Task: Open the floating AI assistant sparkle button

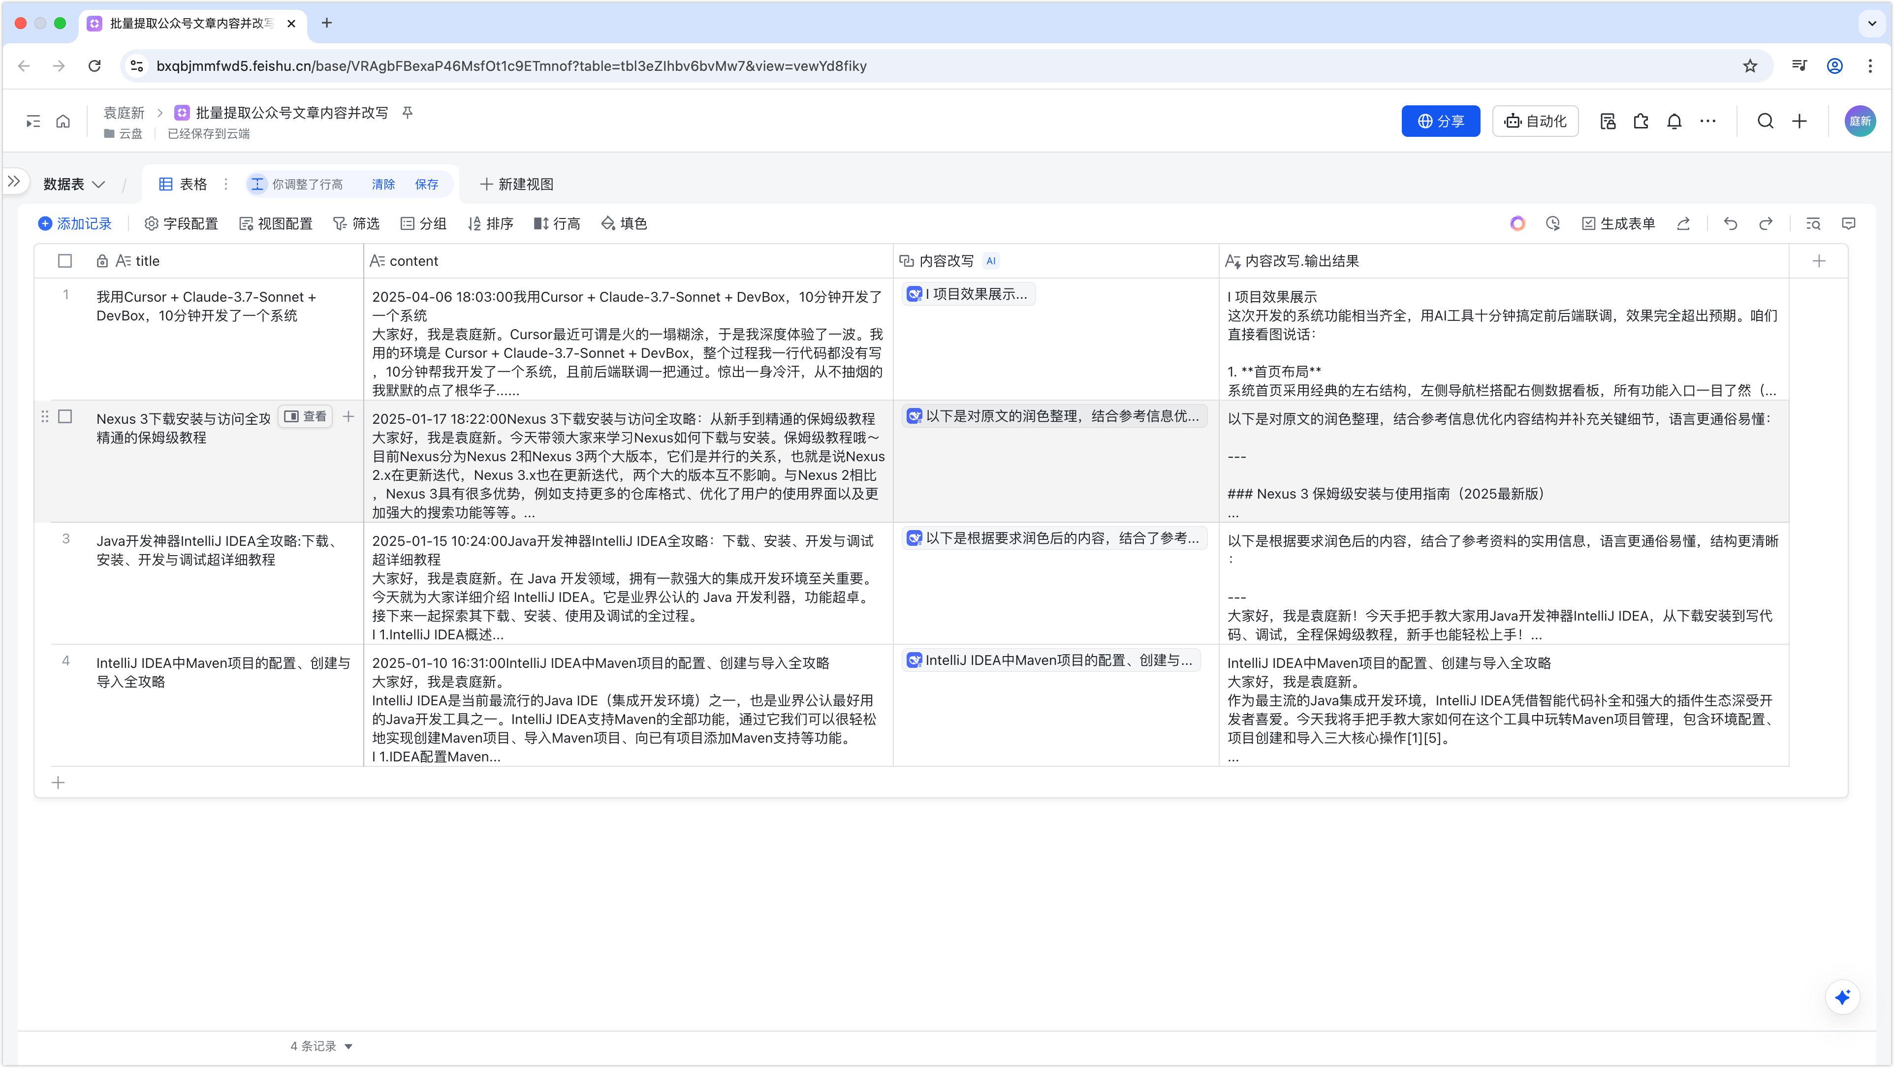Action: tap(1842, 998)
